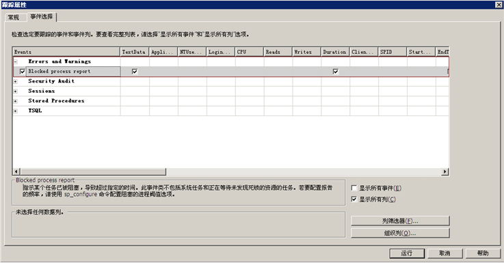The width and height of the screenshot is (504, 263).
Task: Select the Stored Procedures row label
Action: (x=56, y=101)
